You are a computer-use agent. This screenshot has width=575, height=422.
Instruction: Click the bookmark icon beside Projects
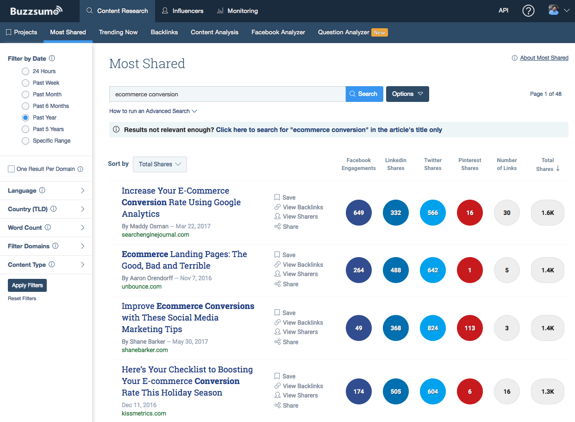click(8, 32)
